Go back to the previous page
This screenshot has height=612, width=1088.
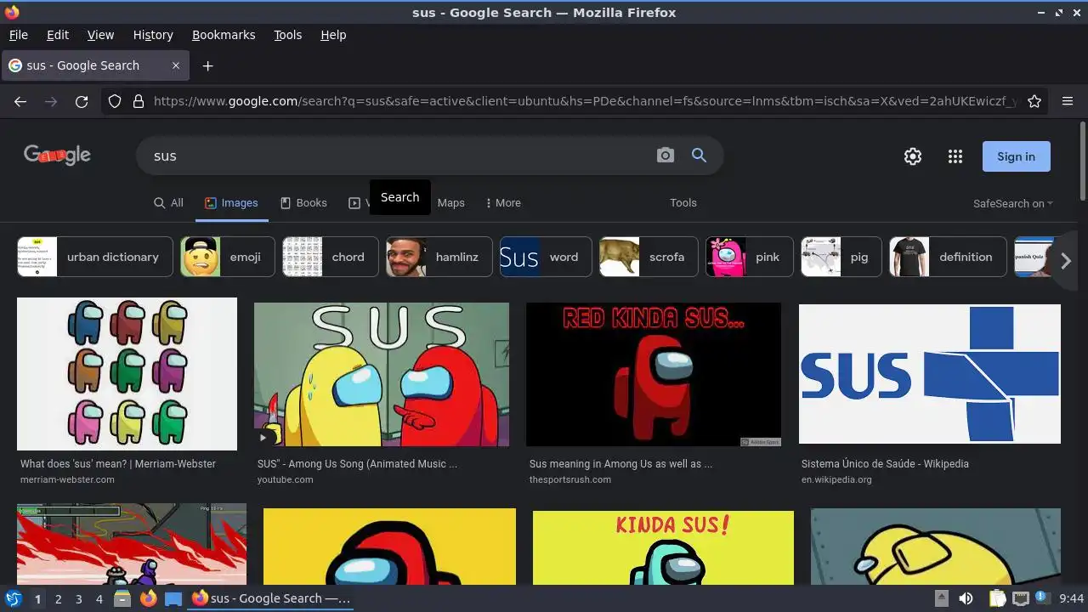pos(20,101)
